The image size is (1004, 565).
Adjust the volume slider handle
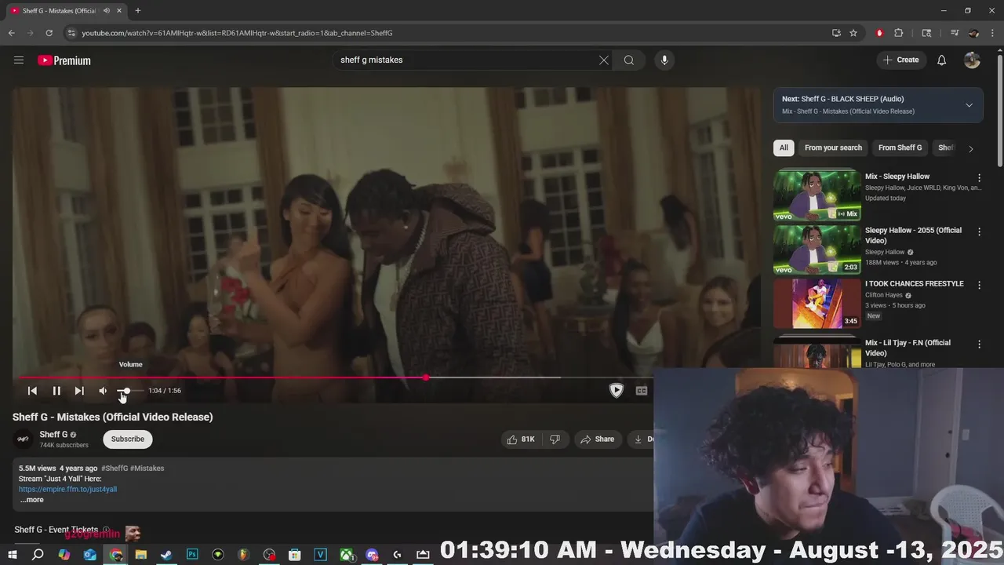[126, 391]
